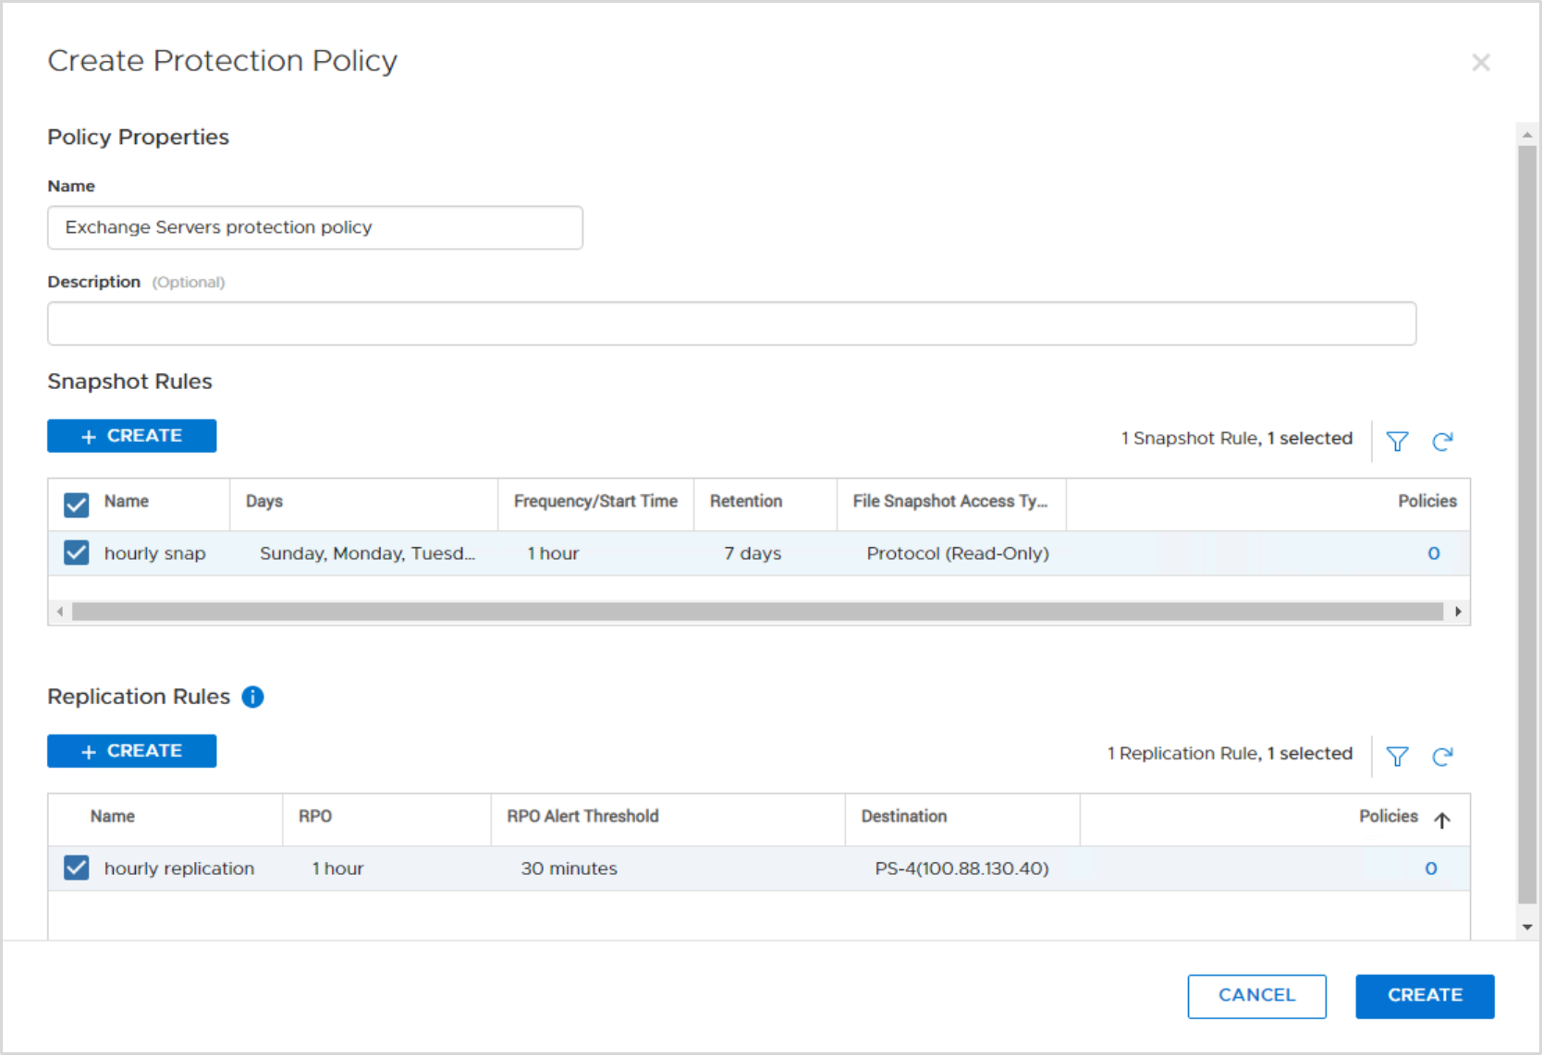Click the 'PS-4(100.88.130.40)' destination cell
Image resolution: width=1543 pixels, height=1056 pixels.
[961, 868]
